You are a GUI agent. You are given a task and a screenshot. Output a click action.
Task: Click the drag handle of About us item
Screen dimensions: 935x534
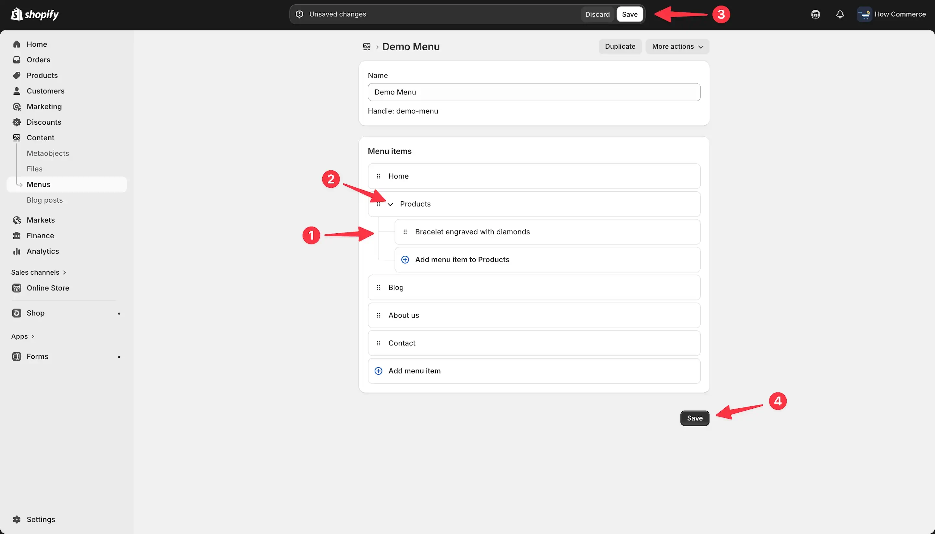click(x=378, y=316)
